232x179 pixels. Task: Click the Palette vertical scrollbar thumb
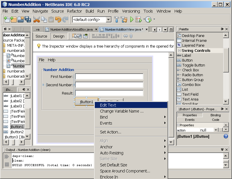coord(226,60)
